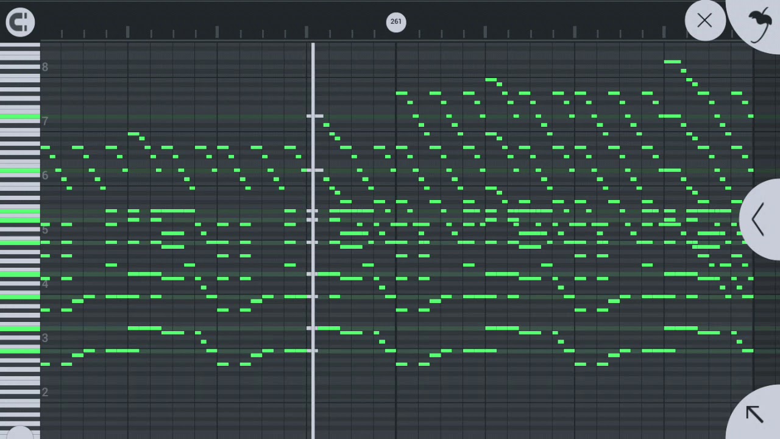Select octave label 5 on keyboard

(x=45, y=230)
